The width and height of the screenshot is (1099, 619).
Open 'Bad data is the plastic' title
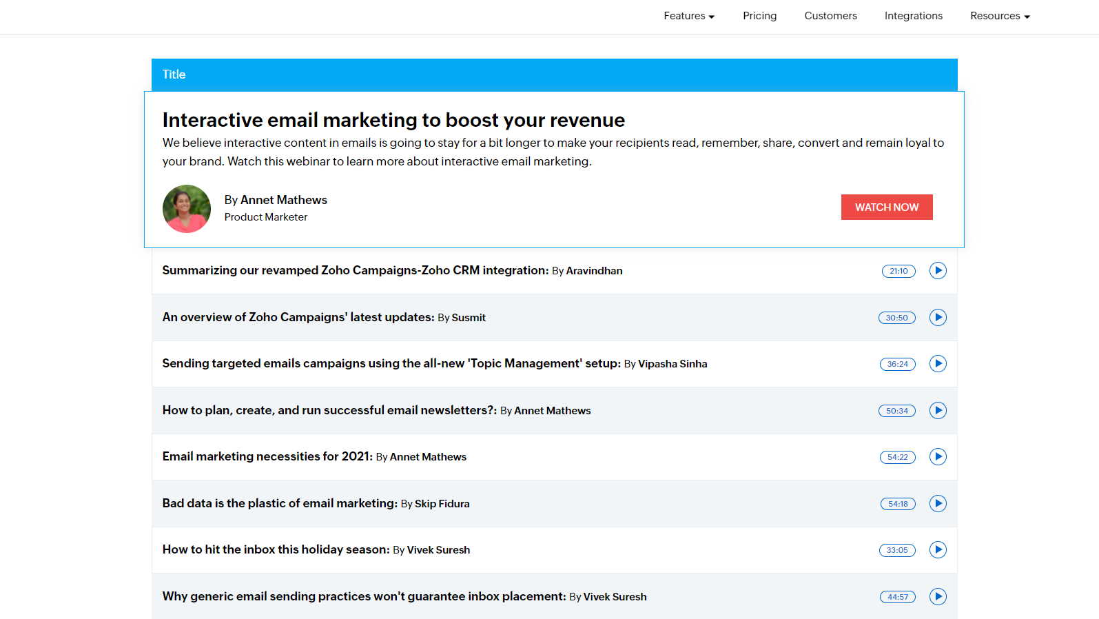(280, 503)
